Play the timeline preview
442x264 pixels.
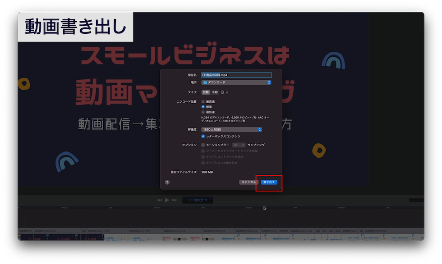click(167, 200)
